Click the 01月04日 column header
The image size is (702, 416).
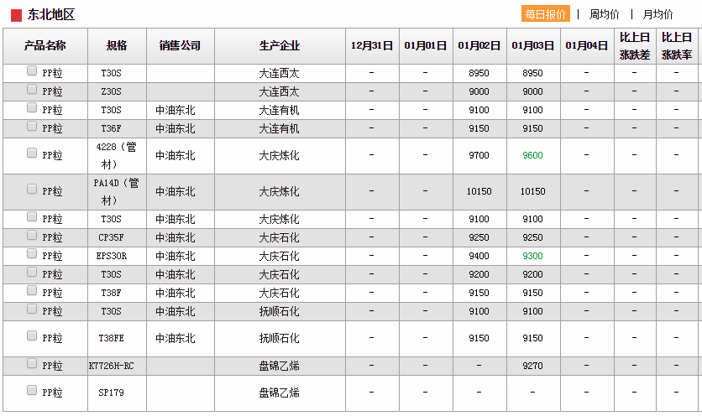tap(587, 45)
